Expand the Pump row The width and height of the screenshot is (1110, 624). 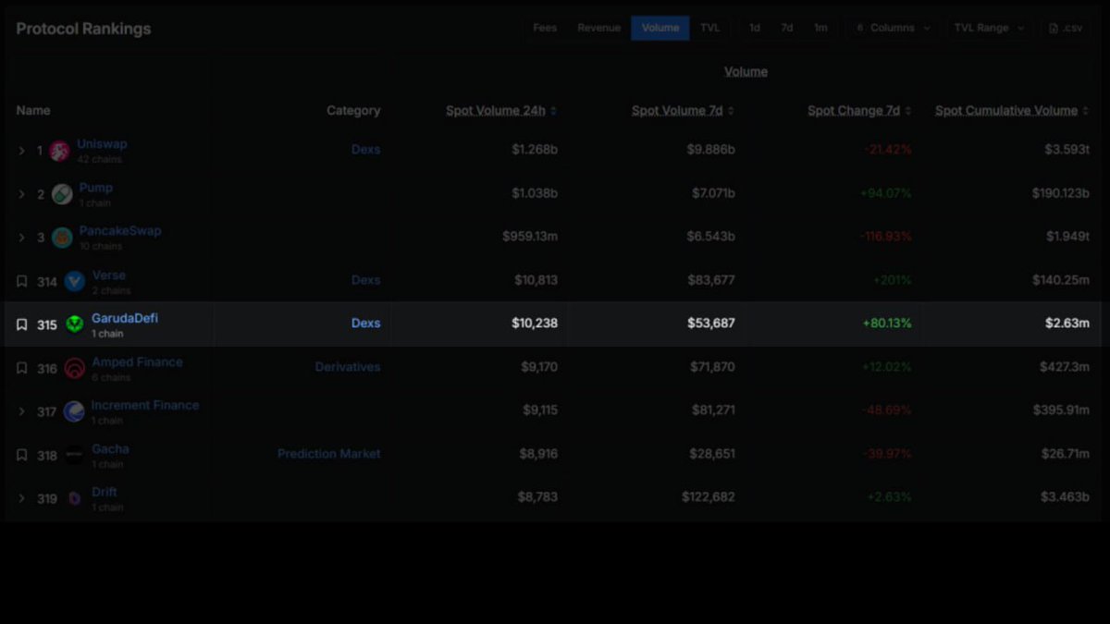[22, 194]
